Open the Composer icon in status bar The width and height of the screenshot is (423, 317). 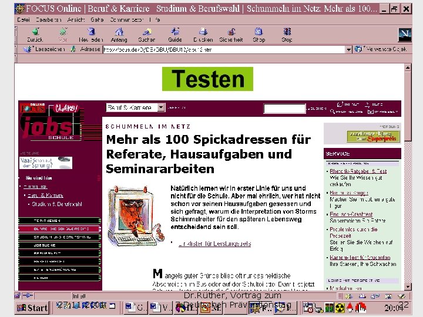tap(402, 296)
